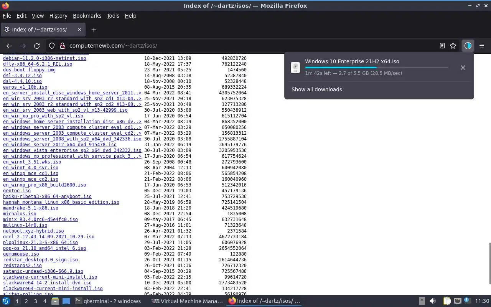Download gentoo.iso
The height and width of the screenshot is (307, 491).
coord(17,191)
